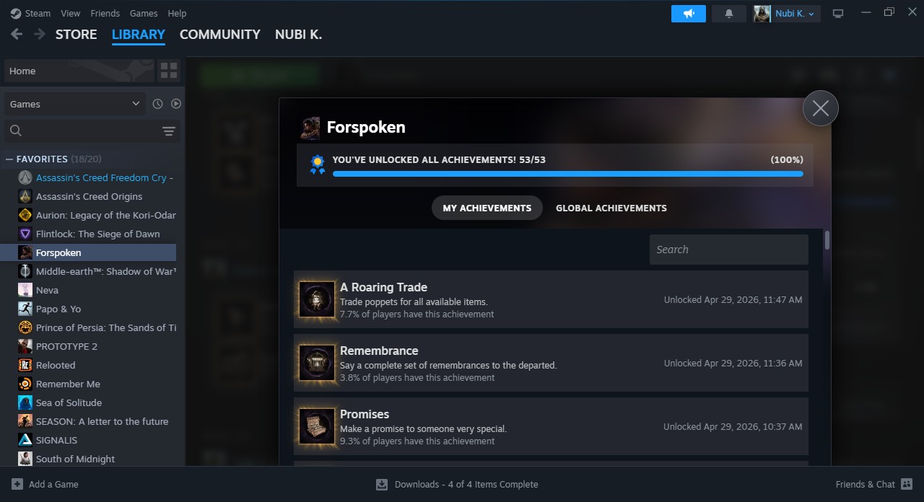924x502 pixels.
Task: Click the achievements list scrollbar thumb
Action: [827, 240]
